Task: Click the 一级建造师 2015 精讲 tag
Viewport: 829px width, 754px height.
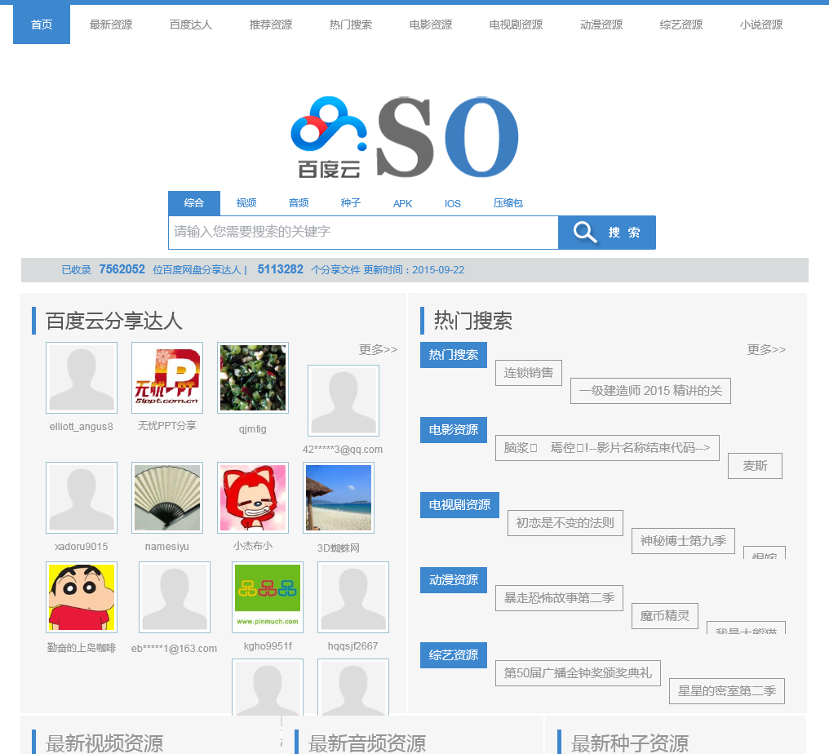Action: coord(651,391)
